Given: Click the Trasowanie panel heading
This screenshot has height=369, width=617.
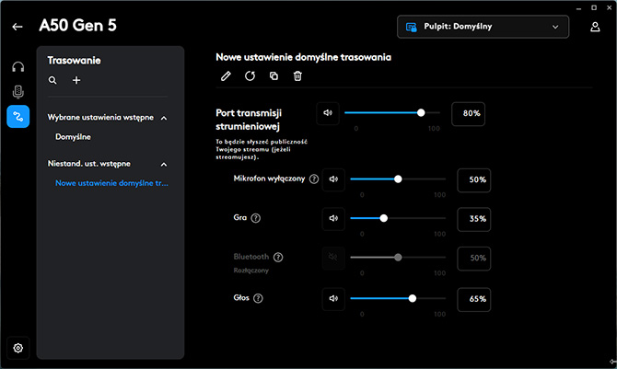Looking at the screenshot, I should (x=74, y=61).
